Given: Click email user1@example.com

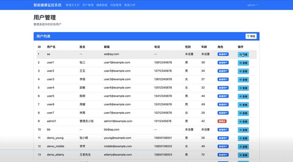Looking at the screenshot, I should (x=117, y=63).
